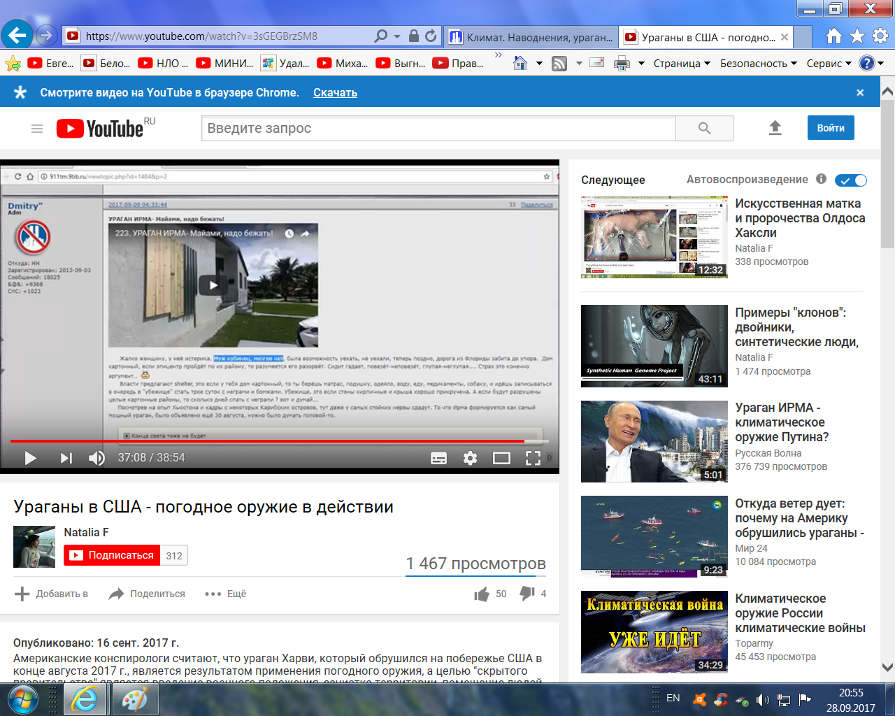
Task: Open browser favorites star icon
Action: pyautogui.click(x=857, y=36)
